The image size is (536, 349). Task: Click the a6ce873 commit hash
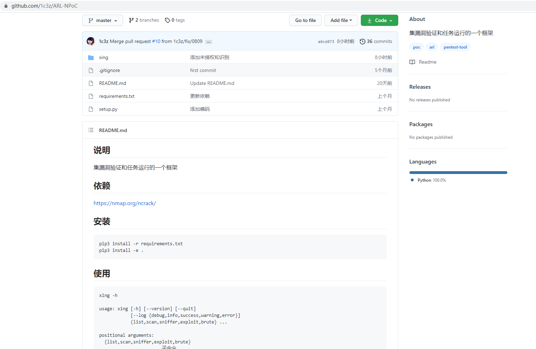(326, 42)
